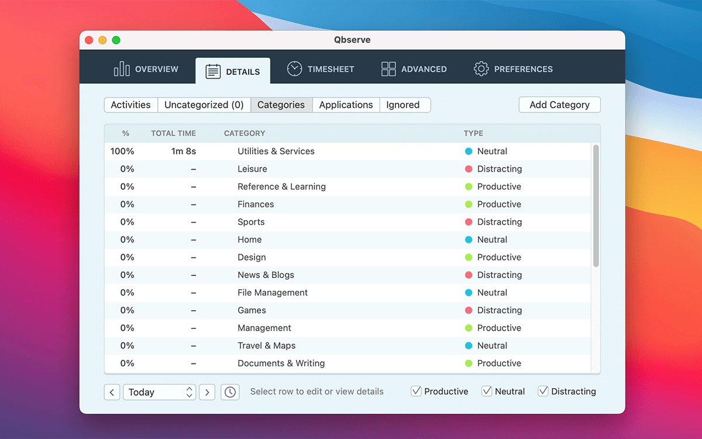Click the Neutral type for File Management
Viewport: 702px width, 439px height.
492,292
